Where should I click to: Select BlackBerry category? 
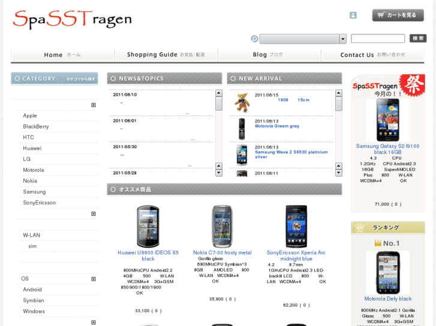[36, 127]
